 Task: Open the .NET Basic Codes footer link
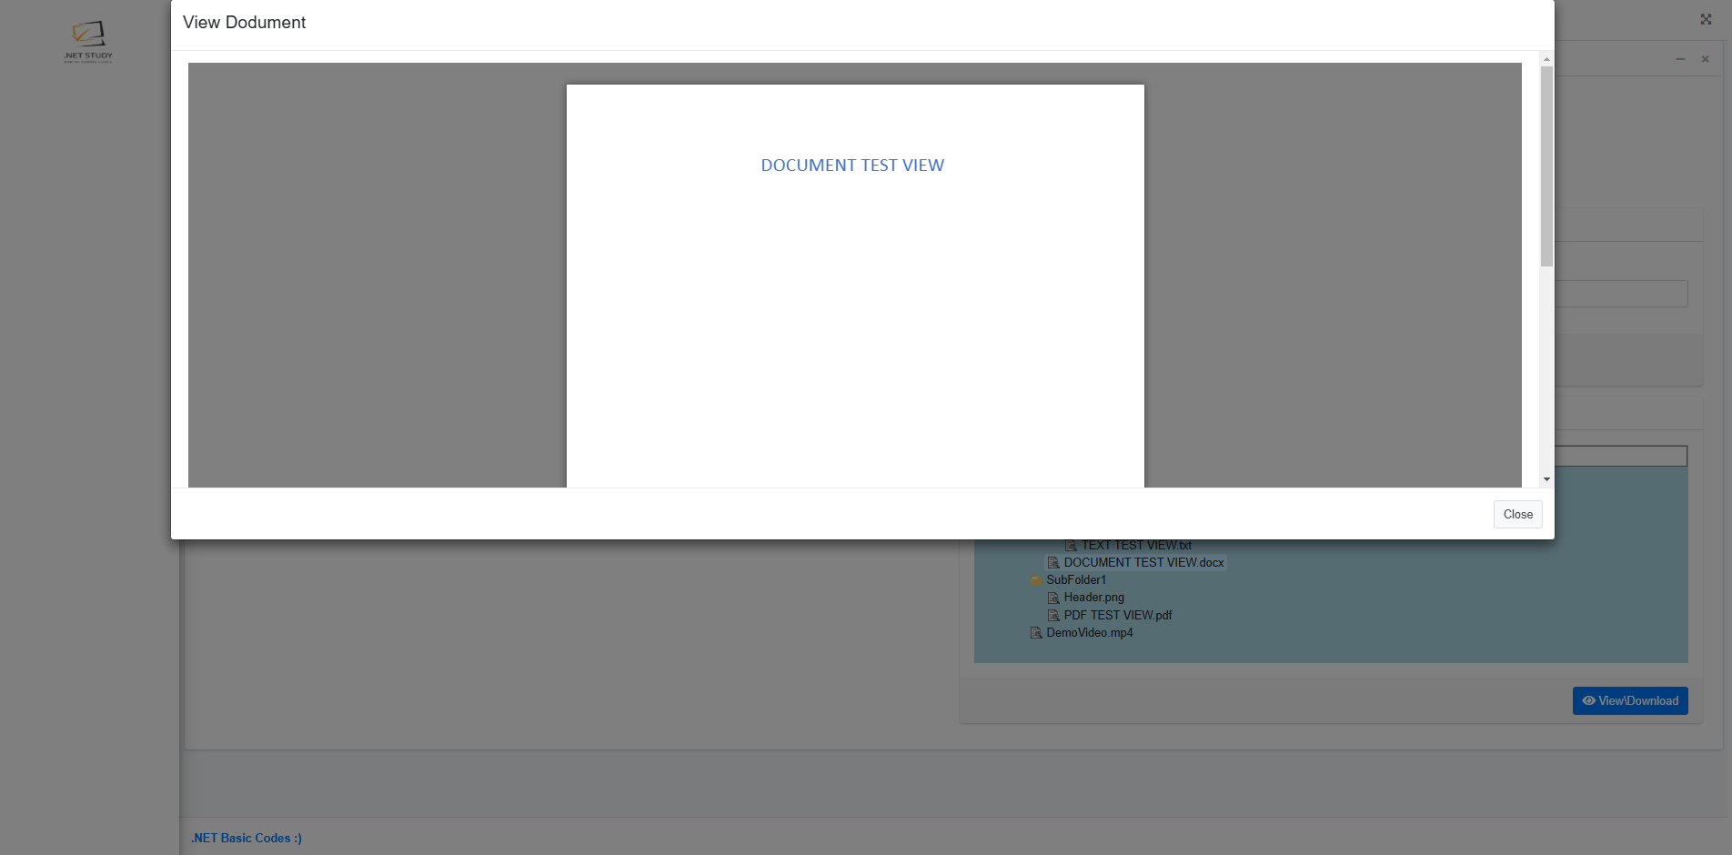[x=247, y=838]
